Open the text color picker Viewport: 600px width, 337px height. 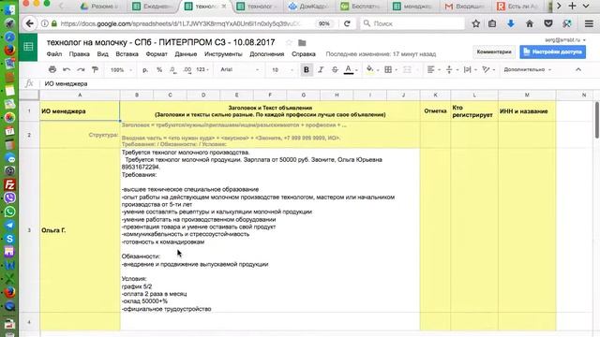(351, 69)
